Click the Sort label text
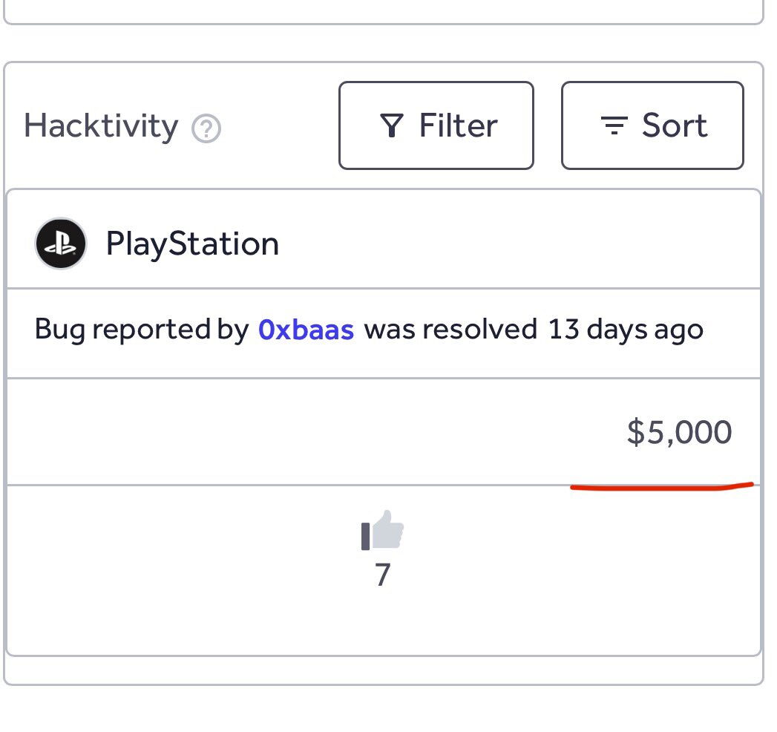777x732 pixels. [675, 125]
